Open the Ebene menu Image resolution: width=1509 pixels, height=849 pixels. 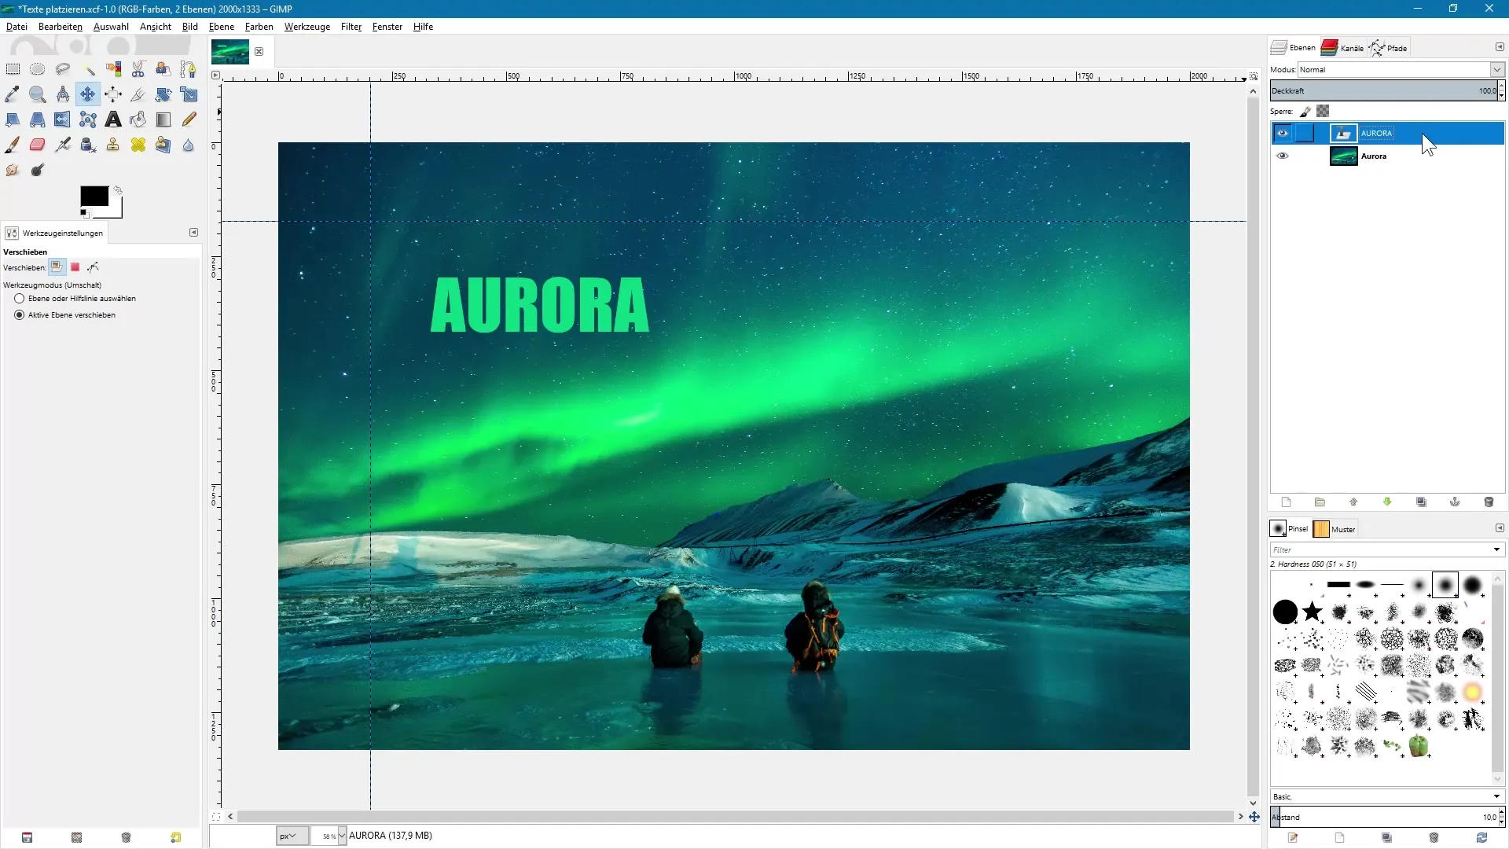pyautogui.click(x=222, y=27)
